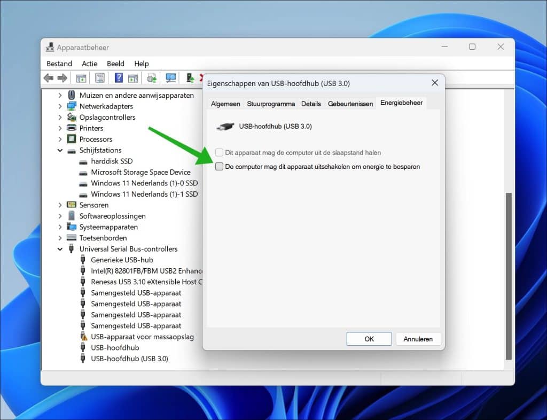Click the warning icon for USB-apparaat voor massaopslag
This screenshot has width=547, height=420.
[x=84, y=337]
